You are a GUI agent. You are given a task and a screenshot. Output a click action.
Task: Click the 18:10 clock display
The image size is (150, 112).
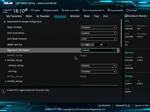[x=19, y=11]
